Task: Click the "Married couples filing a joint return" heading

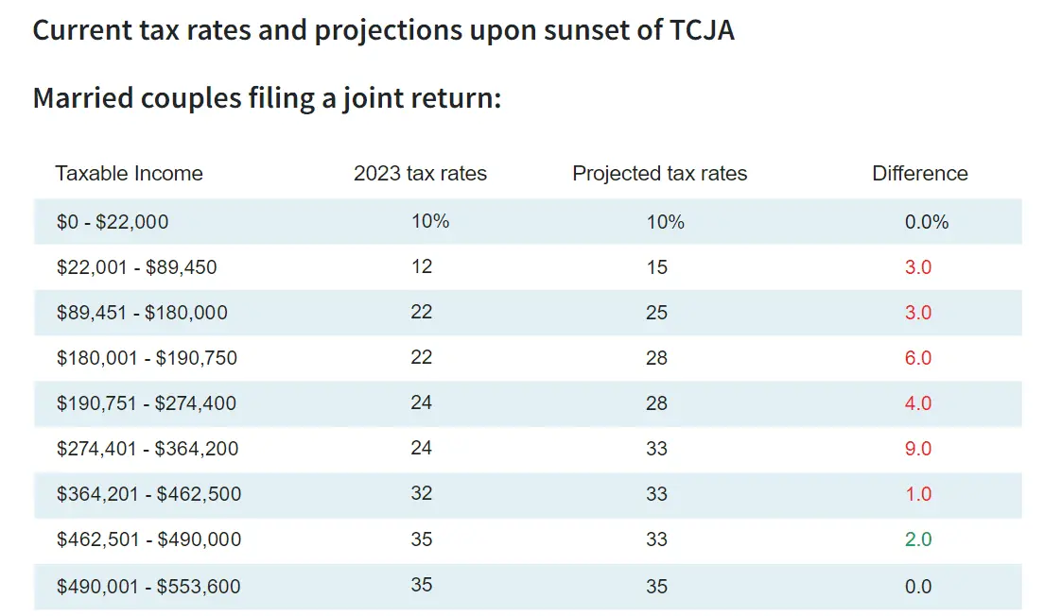Action: pos(267,97)
